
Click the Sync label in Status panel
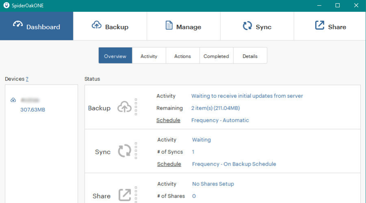tap(103, 152)
